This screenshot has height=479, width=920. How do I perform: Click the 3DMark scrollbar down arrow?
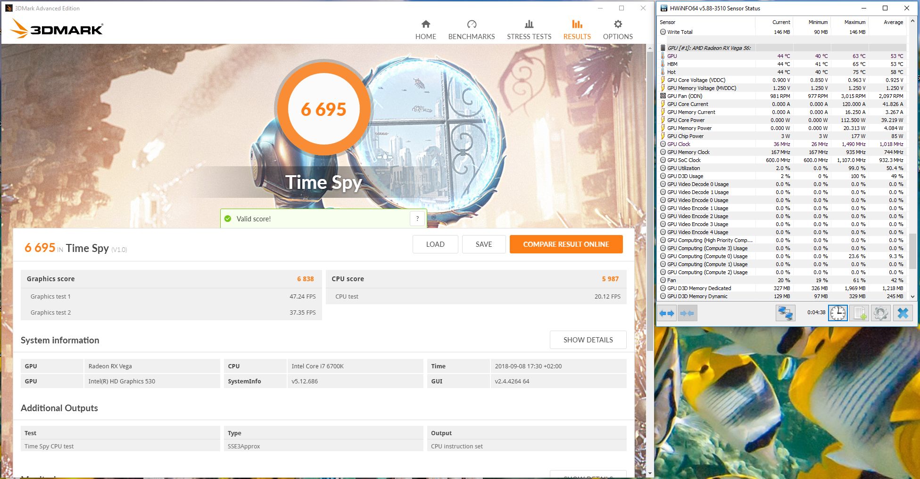pyautogui.click(x=650, y=473)
